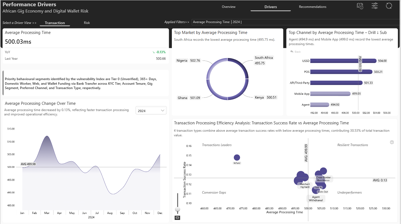This screenshot has width=401, height=224.
Task: Click the help question mark icon on scatter chart
Action: point(392,142)
